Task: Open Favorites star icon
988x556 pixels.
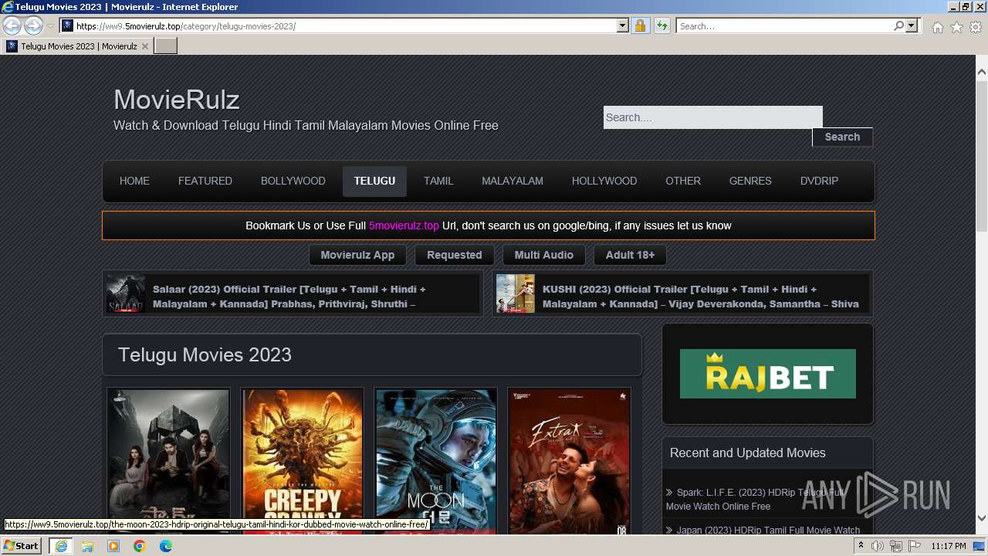Action: pos(956,27)
